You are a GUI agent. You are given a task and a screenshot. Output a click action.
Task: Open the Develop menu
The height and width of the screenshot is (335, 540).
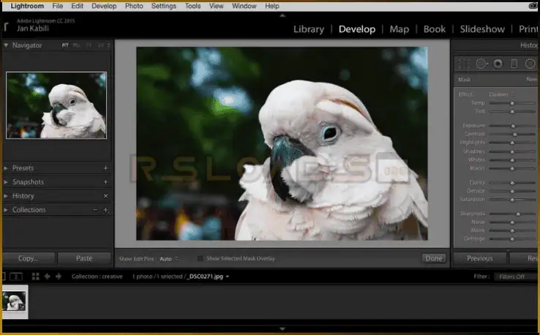104,6
